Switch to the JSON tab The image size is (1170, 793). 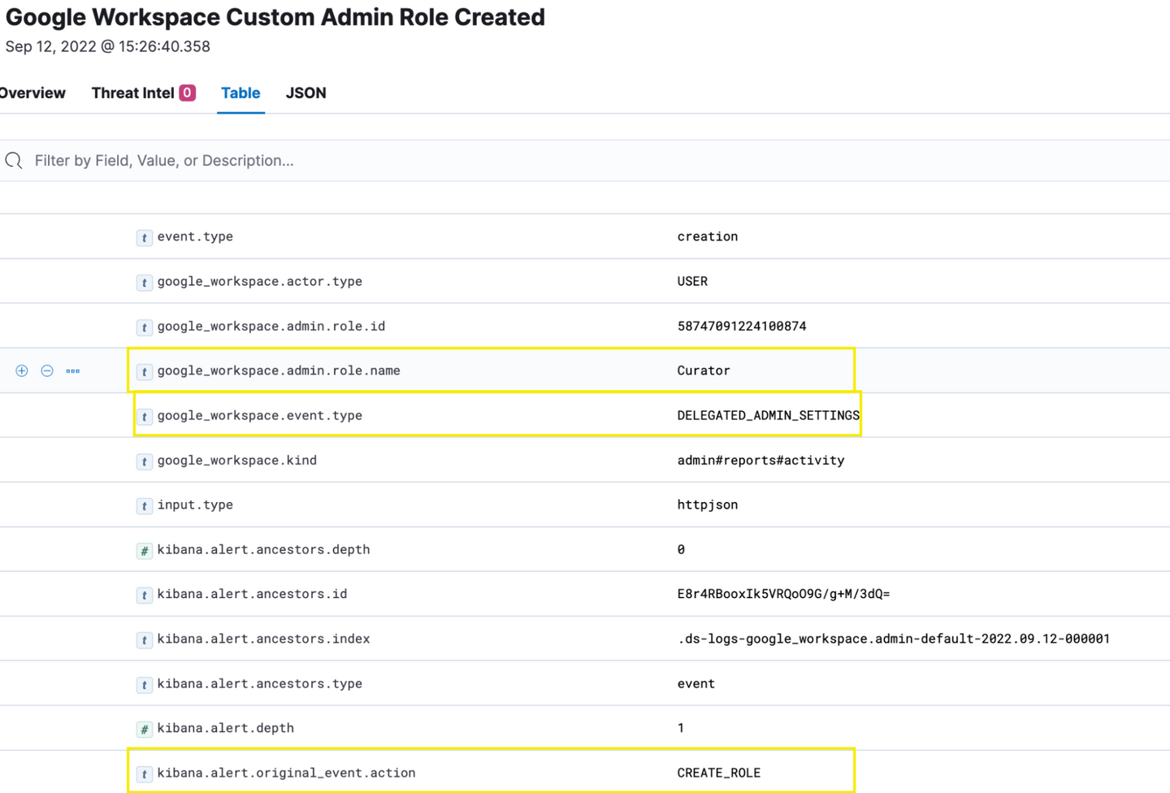click(x=305, y=93)
